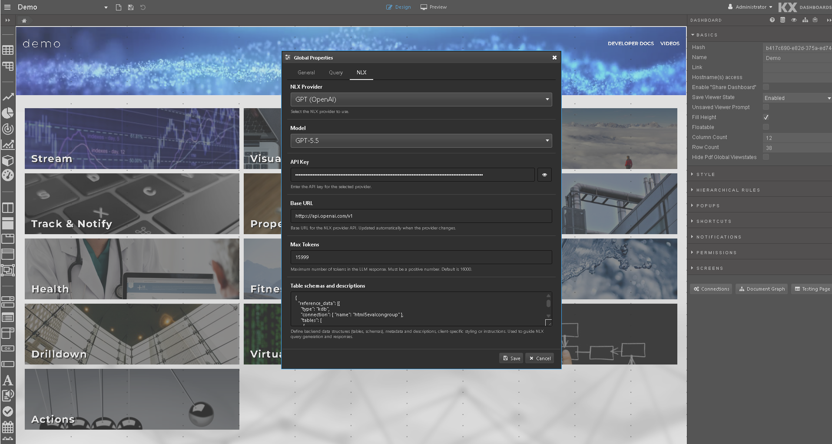Open the hamburger main menu
Viewport: 832px width, 444px height.
7,7
